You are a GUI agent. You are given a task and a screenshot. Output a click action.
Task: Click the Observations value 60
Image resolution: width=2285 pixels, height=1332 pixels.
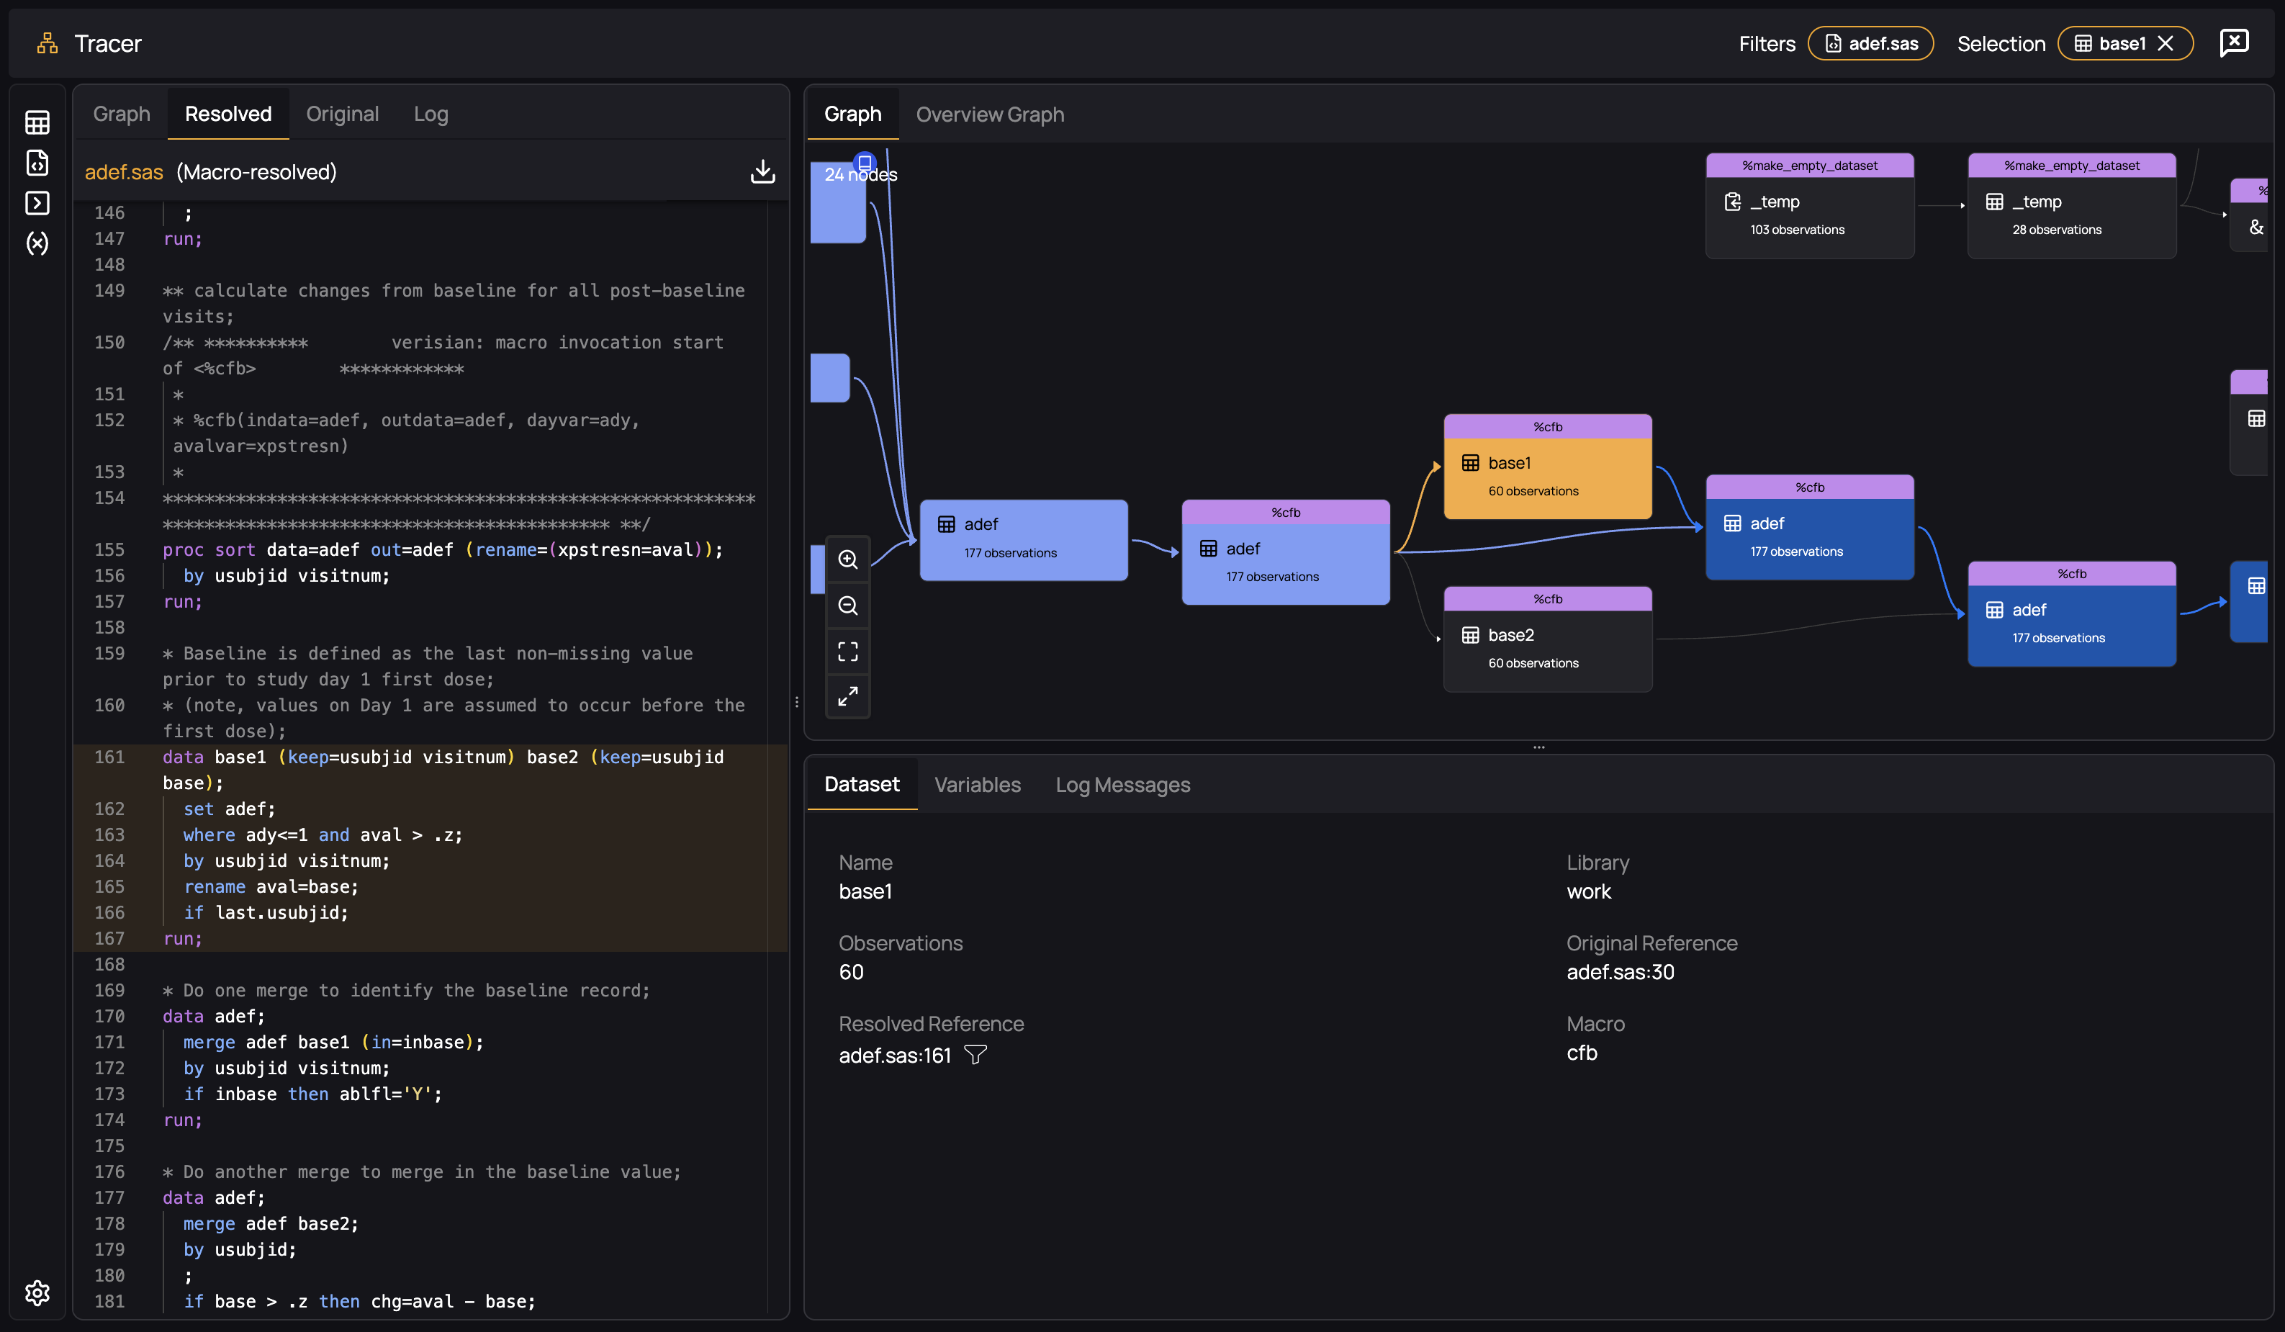pyautogui.click(x=850, y=972)
